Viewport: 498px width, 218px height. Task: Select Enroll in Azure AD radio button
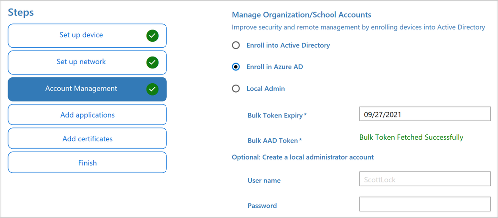pos(236,67)
